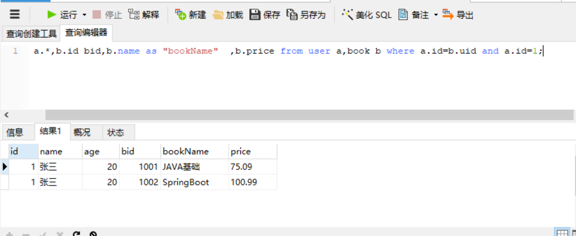Click the bid column header
Screen dimensions: 576x236
click(140, 151)
